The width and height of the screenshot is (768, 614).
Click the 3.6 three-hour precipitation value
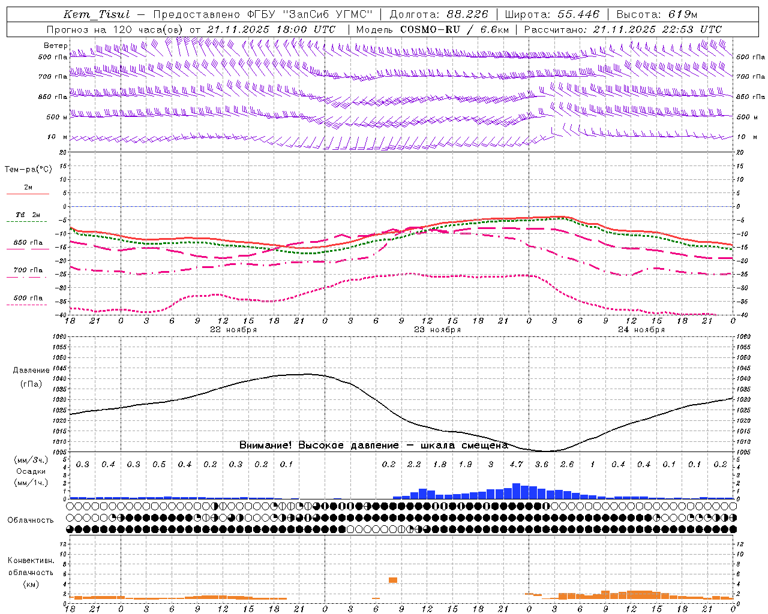(542, 465)
